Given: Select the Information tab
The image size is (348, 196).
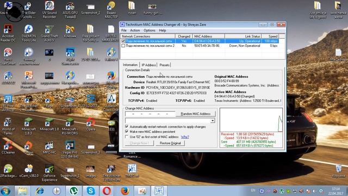Looking at the screenshot, I should (130, 65).
